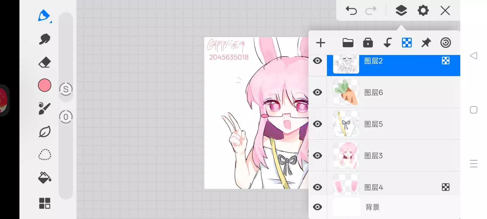Screen dimensions: 487x219
Task: Tap the Android back triangle button
Action: (x=474, y=56)
